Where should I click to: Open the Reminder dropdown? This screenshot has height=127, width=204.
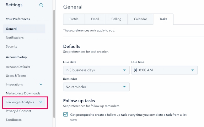(x=96, y=87)
